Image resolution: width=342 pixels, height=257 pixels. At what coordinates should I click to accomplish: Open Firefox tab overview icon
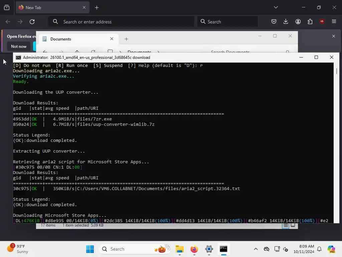coord(7,7)
